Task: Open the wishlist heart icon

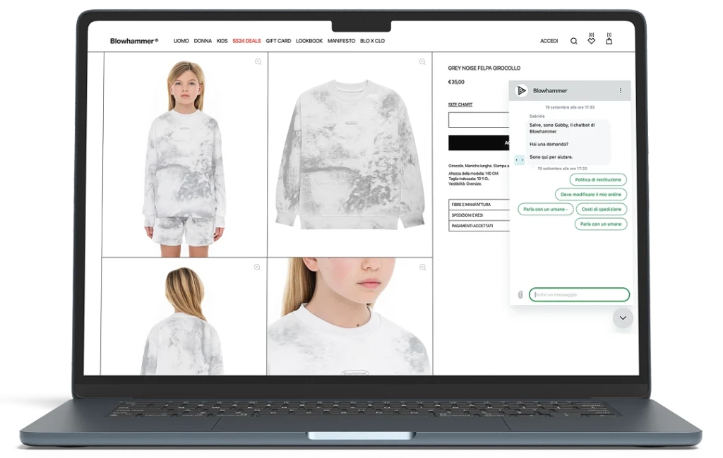Action: pos(591,40)
